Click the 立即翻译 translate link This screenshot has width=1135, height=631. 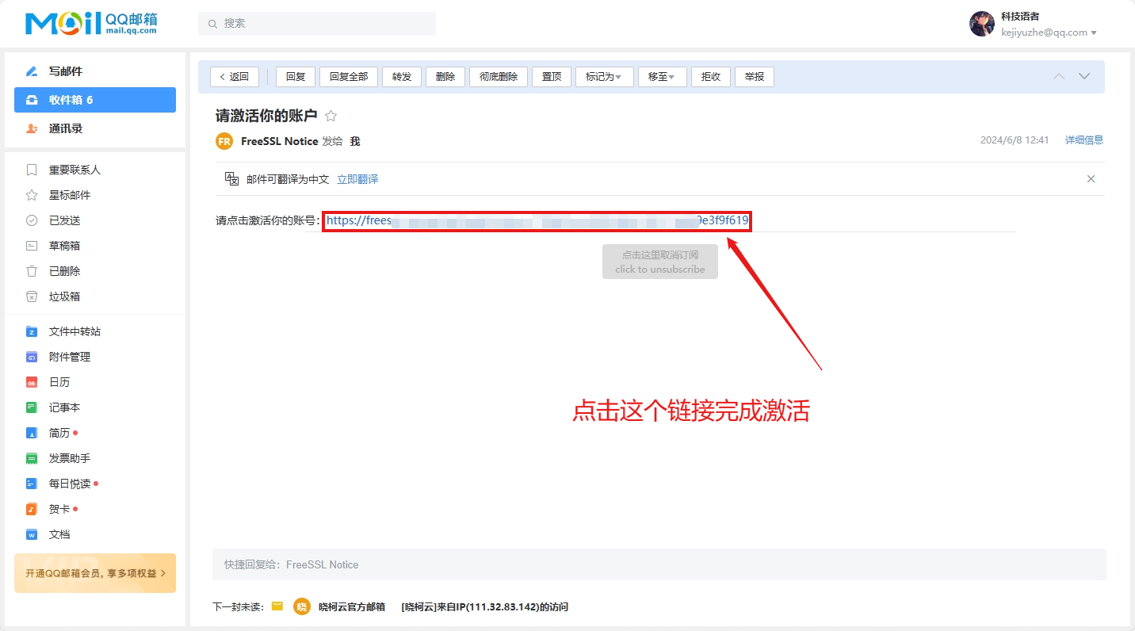tap(357, 179)
